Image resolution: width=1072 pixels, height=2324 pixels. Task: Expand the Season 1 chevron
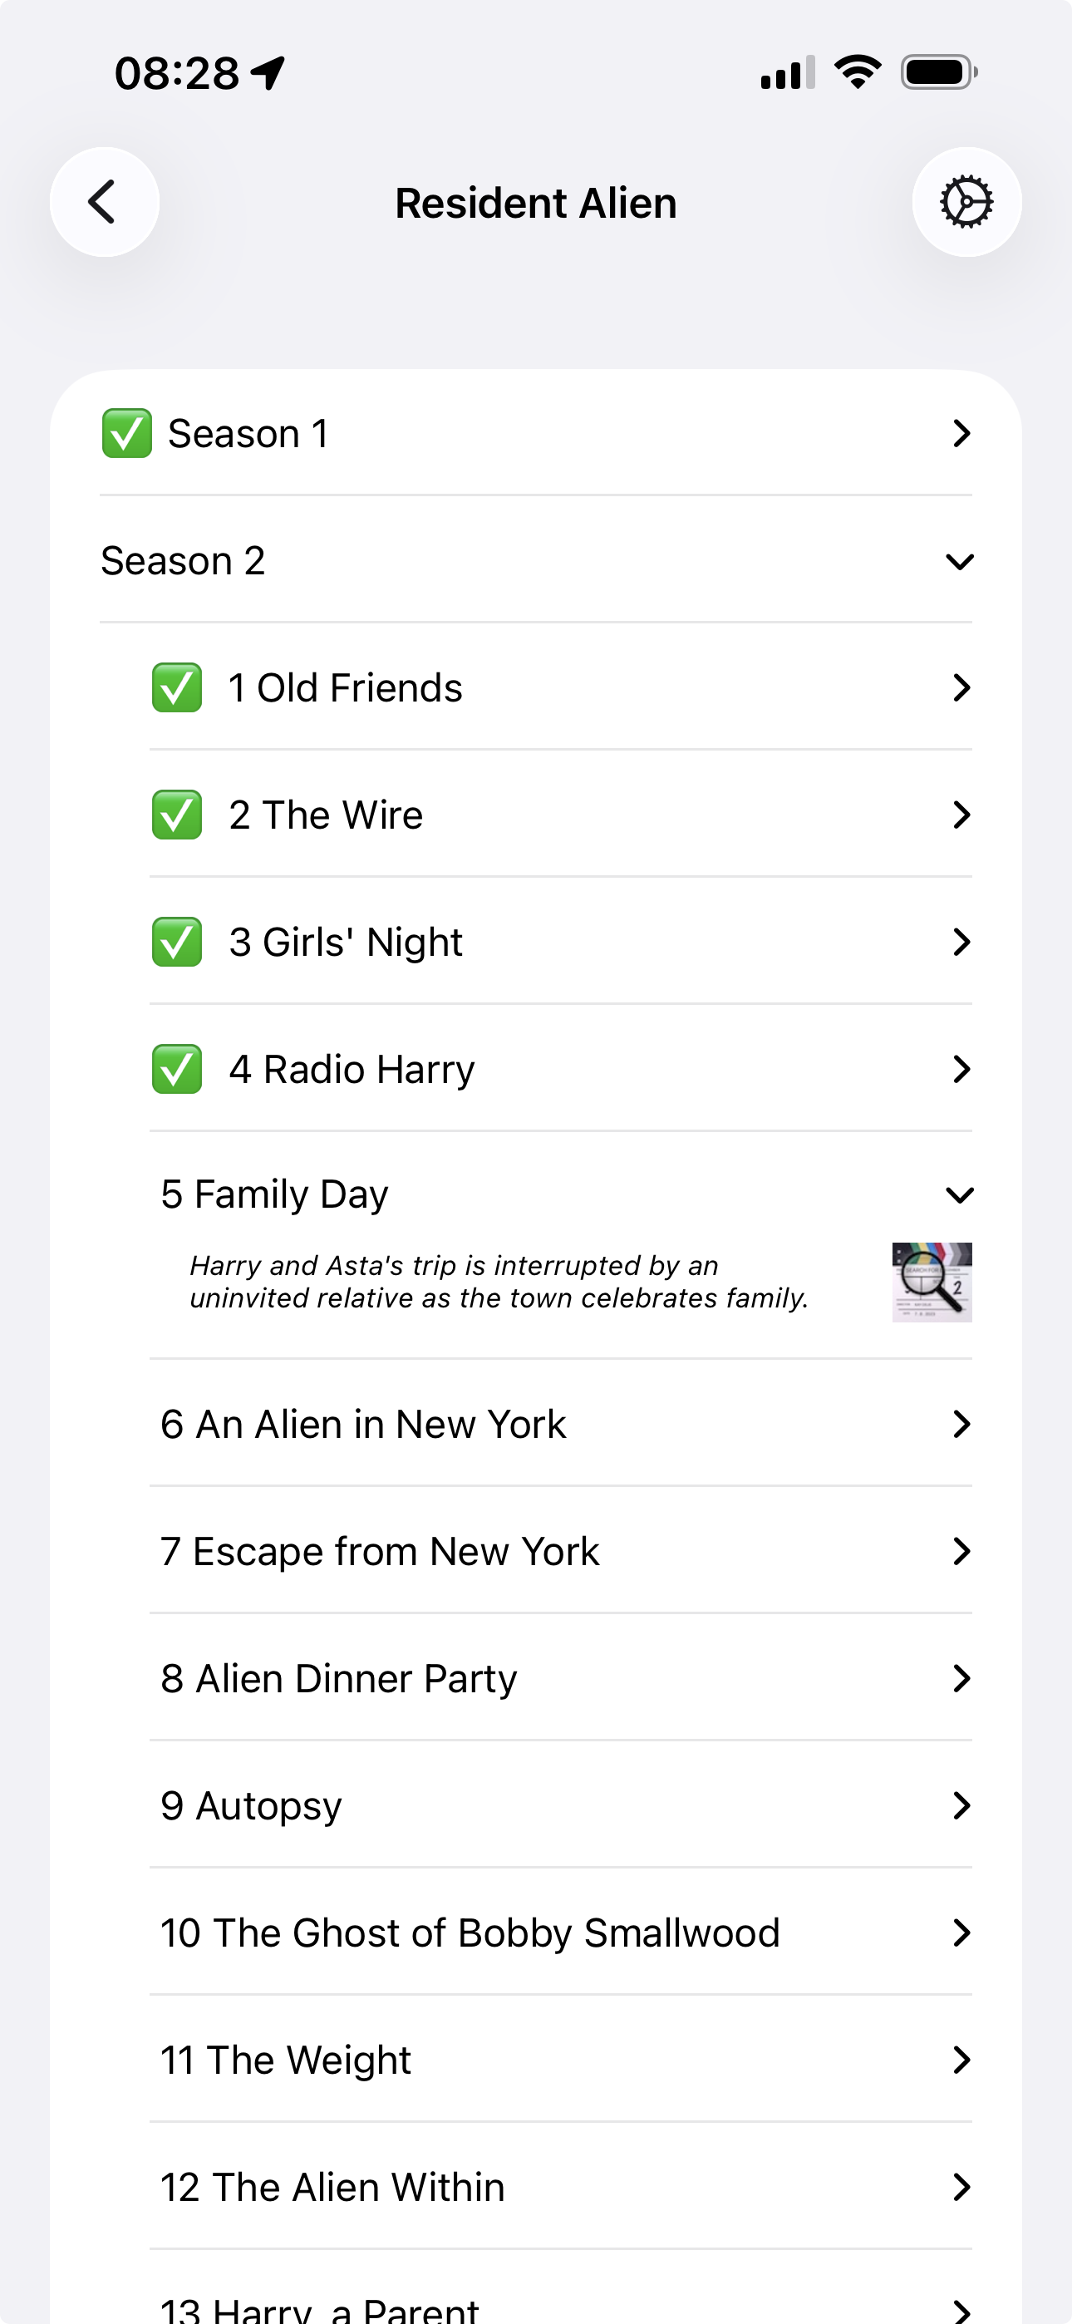(x=961, y=433)
